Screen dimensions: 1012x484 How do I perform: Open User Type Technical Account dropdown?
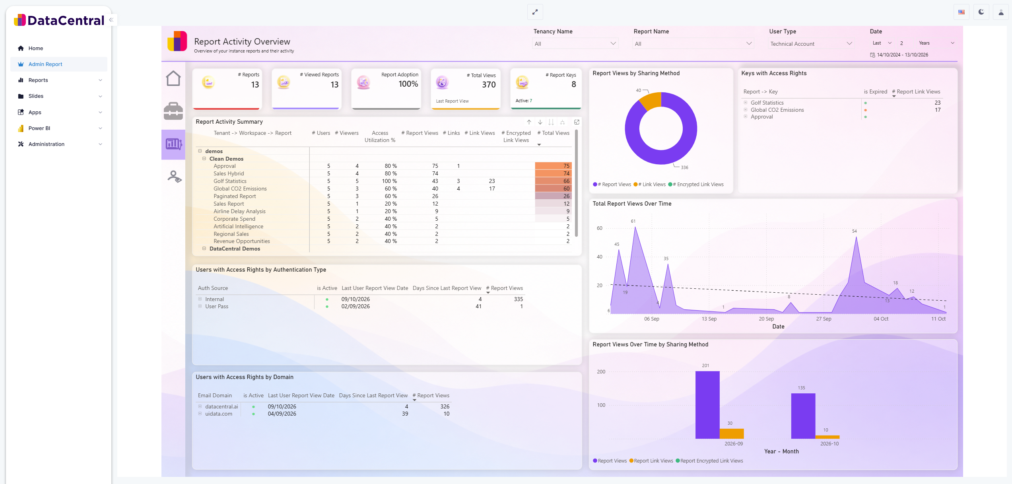(810, 44)
